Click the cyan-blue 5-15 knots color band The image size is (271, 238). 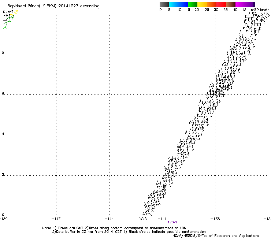coord(178,4)
